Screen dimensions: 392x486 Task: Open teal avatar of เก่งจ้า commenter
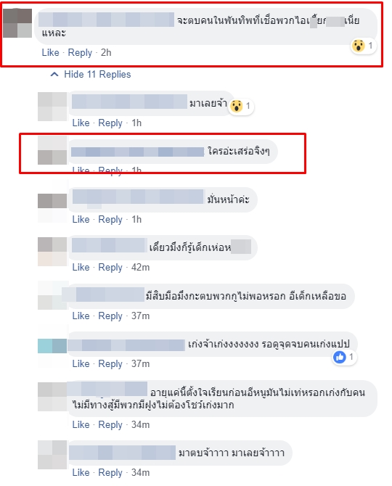tap(52, 346)
